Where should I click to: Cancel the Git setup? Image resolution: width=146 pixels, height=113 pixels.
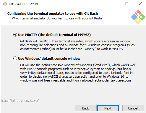point(133,108)
